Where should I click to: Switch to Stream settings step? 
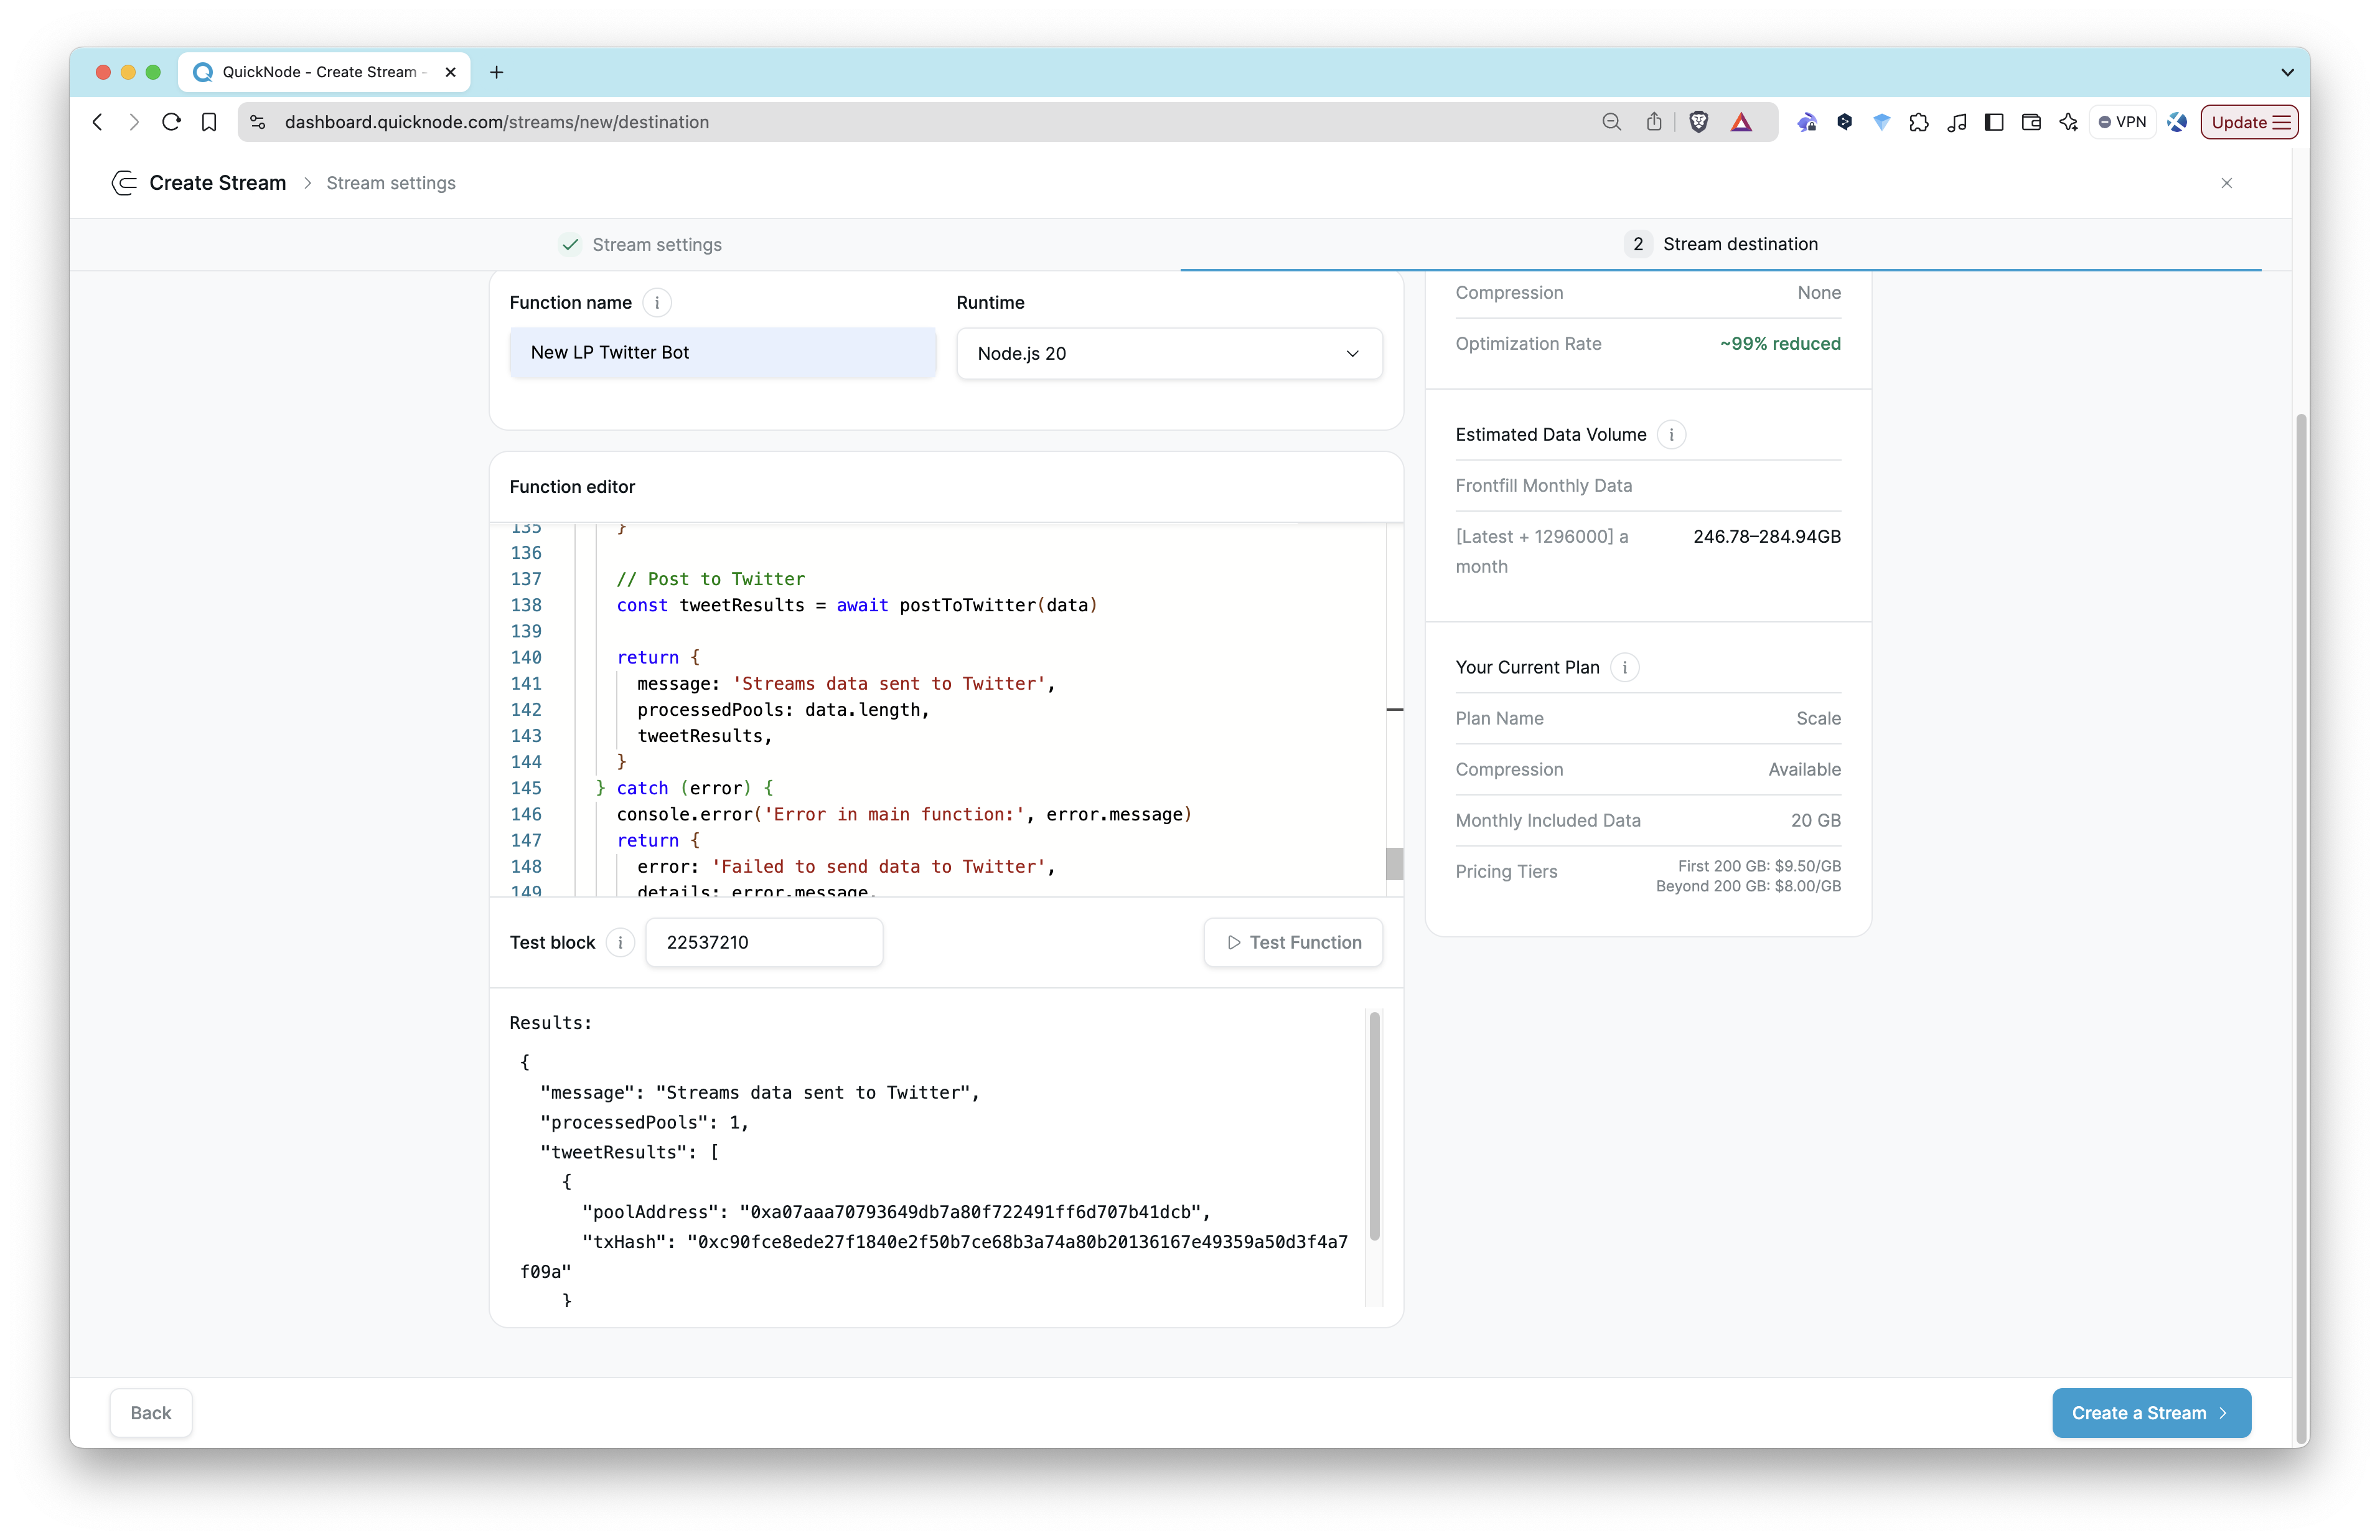pos(640,244)
